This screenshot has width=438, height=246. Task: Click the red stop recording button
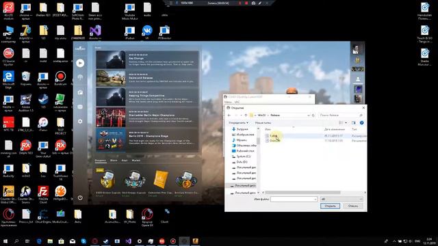(x=246, y=3)
